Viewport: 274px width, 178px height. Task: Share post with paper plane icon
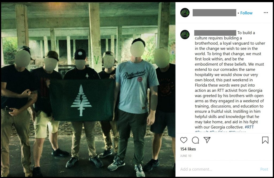click(207, 140)
